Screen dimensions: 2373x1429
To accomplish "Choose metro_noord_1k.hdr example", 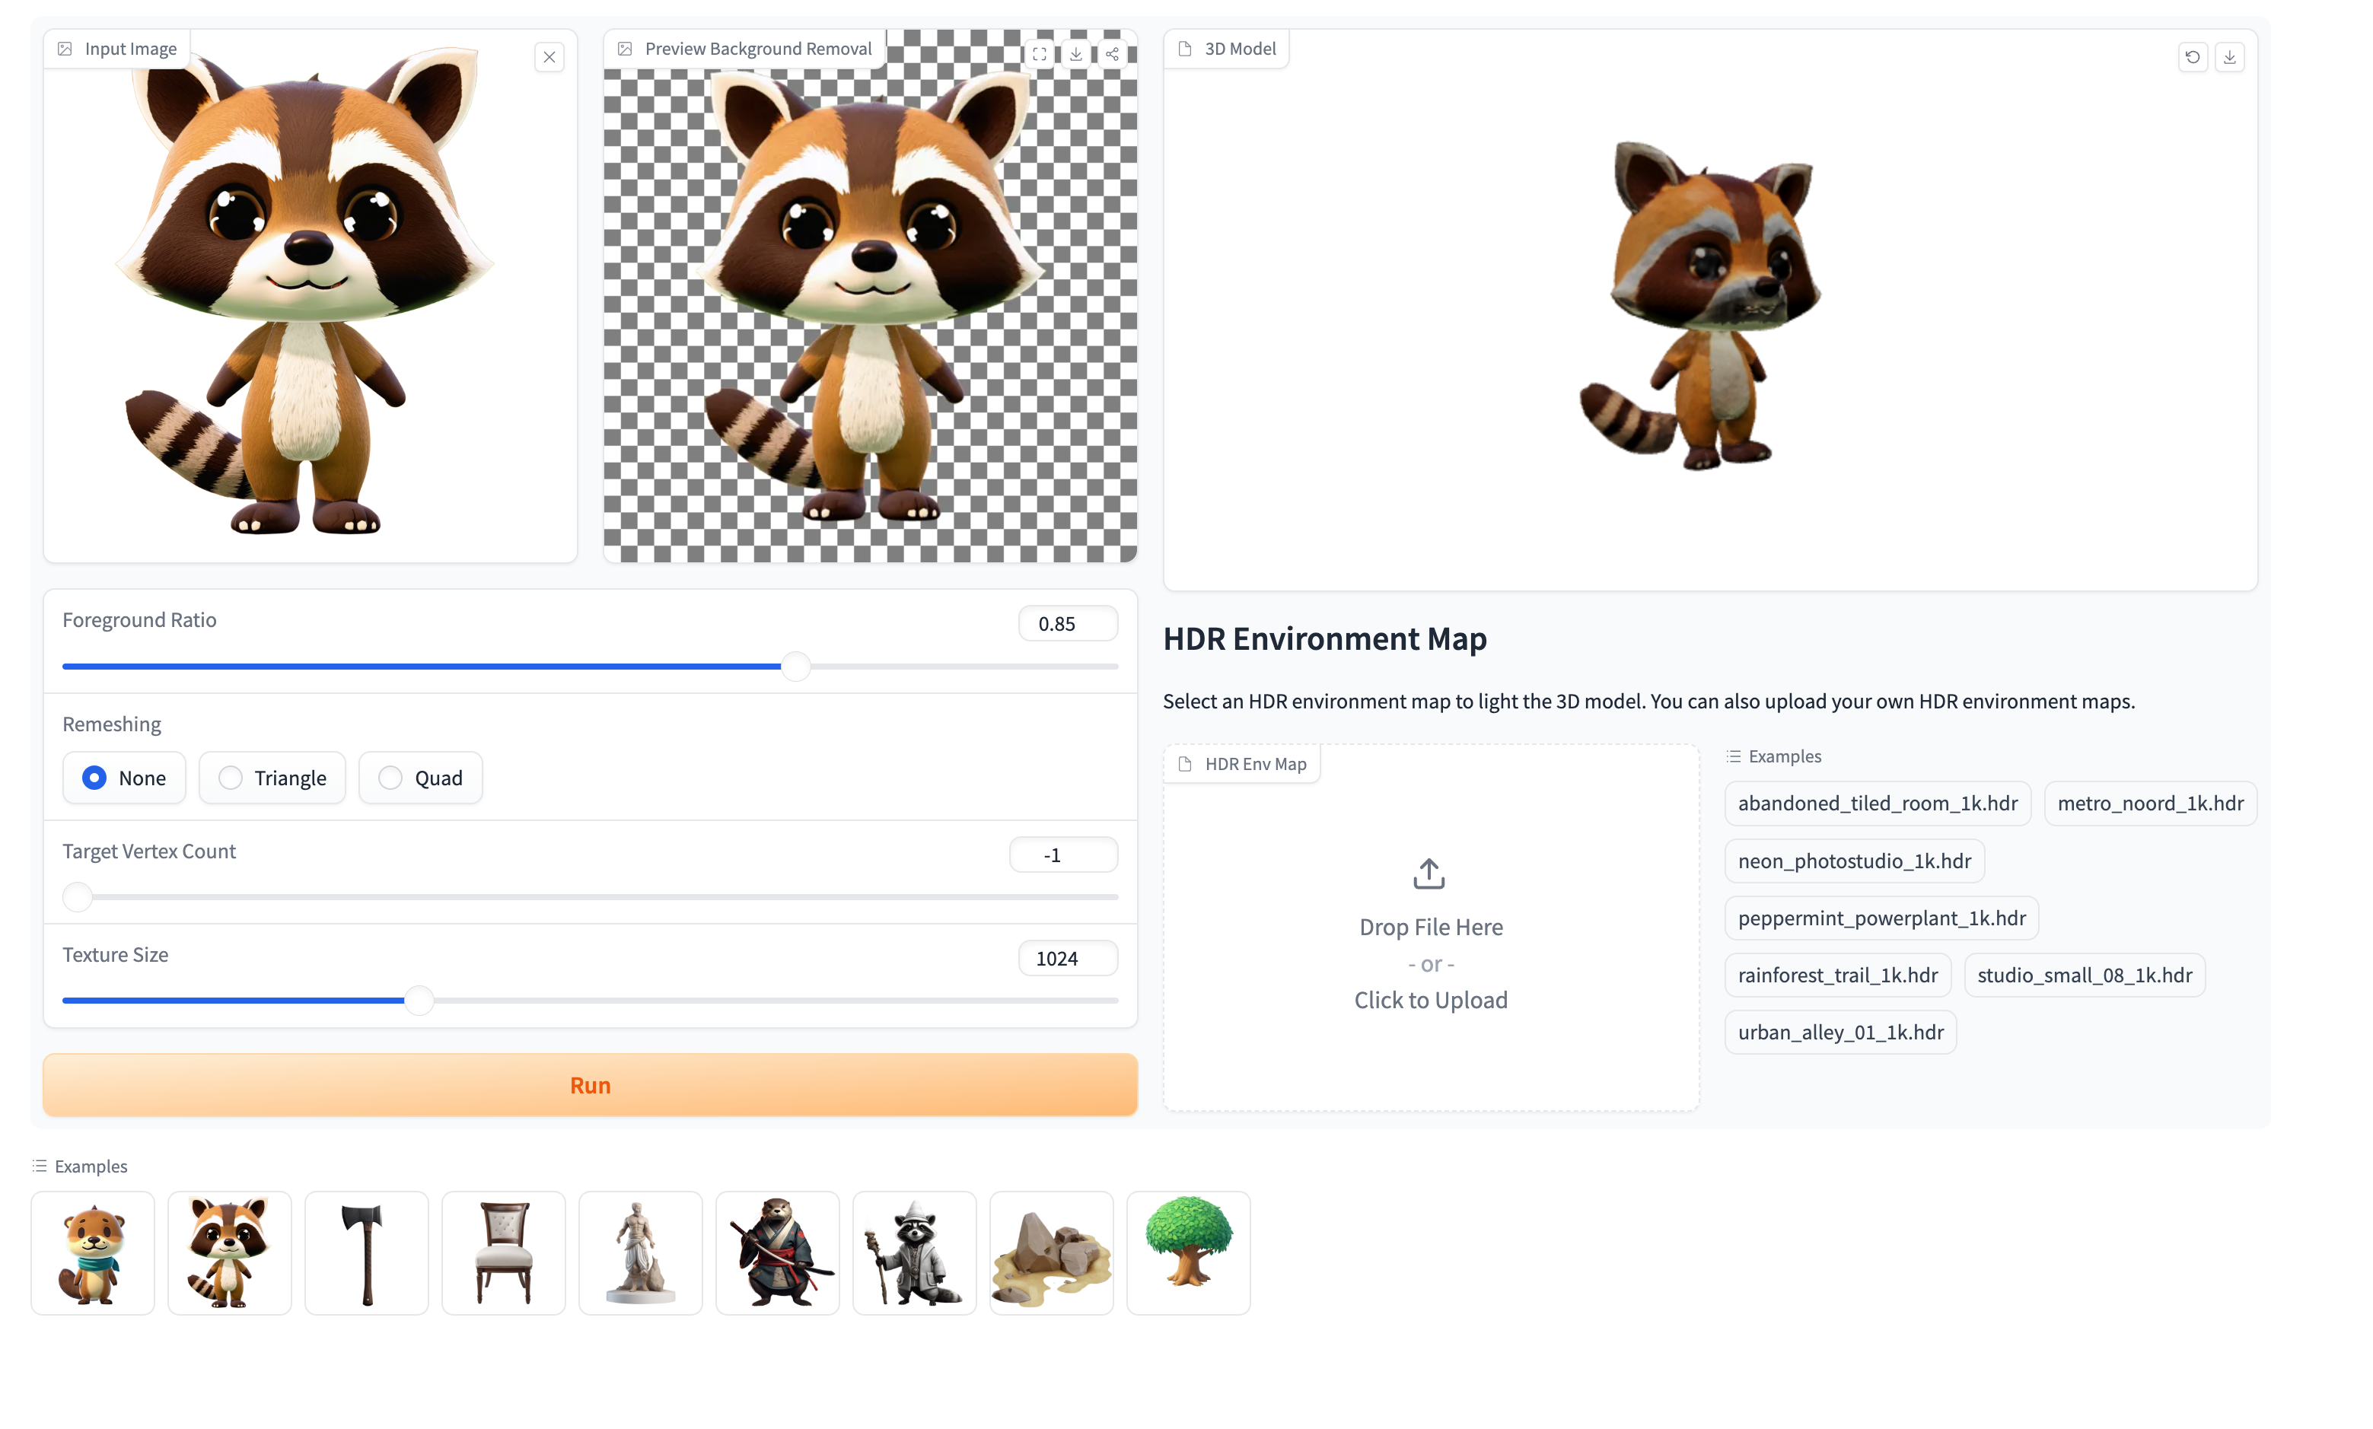I will pyautogui.click(x=2149, y=804).
